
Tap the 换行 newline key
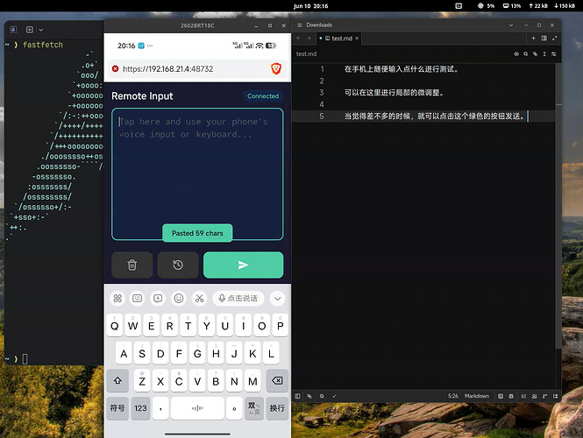[277, 408]
